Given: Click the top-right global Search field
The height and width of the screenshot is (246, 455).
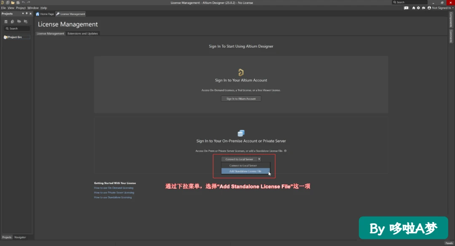Looking at the screenshot, I should [410, 3].
